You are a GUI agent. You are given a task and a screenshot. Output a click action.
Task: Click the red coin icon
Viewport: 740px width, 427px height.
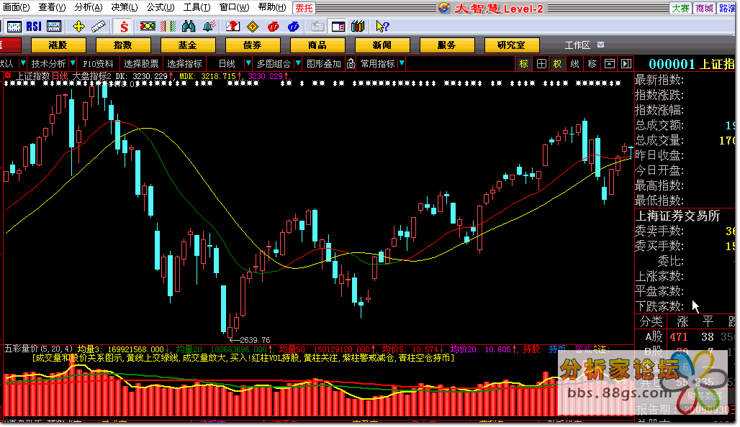pyautogui.click(x=274, y=27)
